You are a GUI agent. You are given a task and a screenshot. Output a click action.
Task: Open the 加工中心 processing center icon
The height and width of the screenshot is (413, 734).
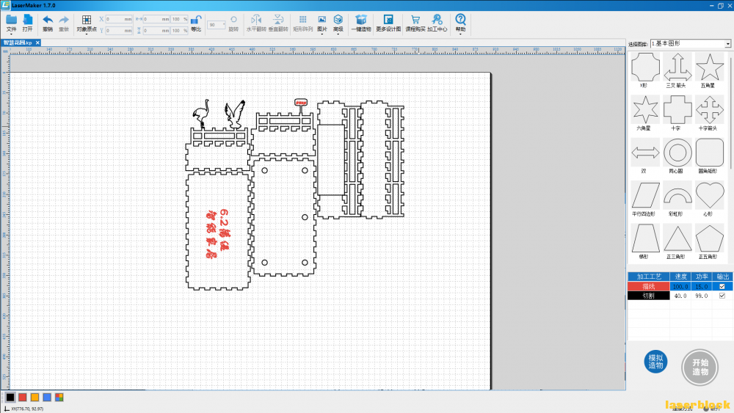[437, 20]
